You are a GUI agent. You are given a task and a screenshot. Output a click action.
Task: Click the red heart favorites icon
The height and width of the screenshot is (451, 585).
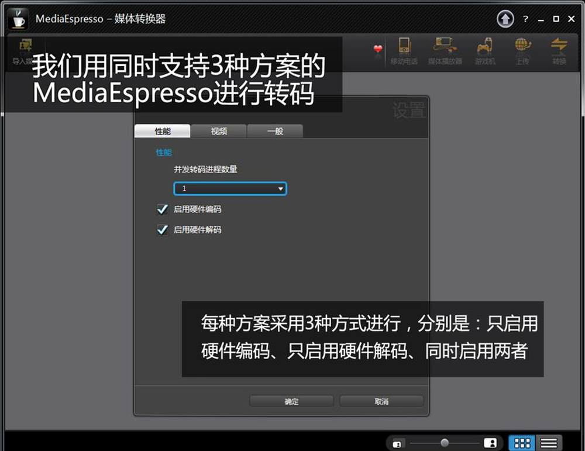[378, 49]
